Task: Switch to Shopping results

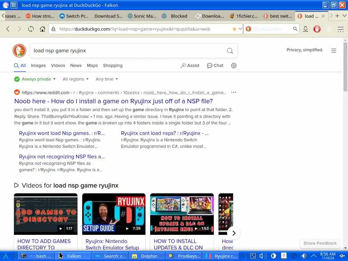Action: coord(113,66)
